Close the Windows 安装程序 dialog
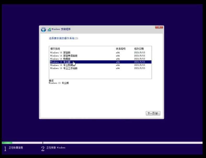 click(159, 27)
